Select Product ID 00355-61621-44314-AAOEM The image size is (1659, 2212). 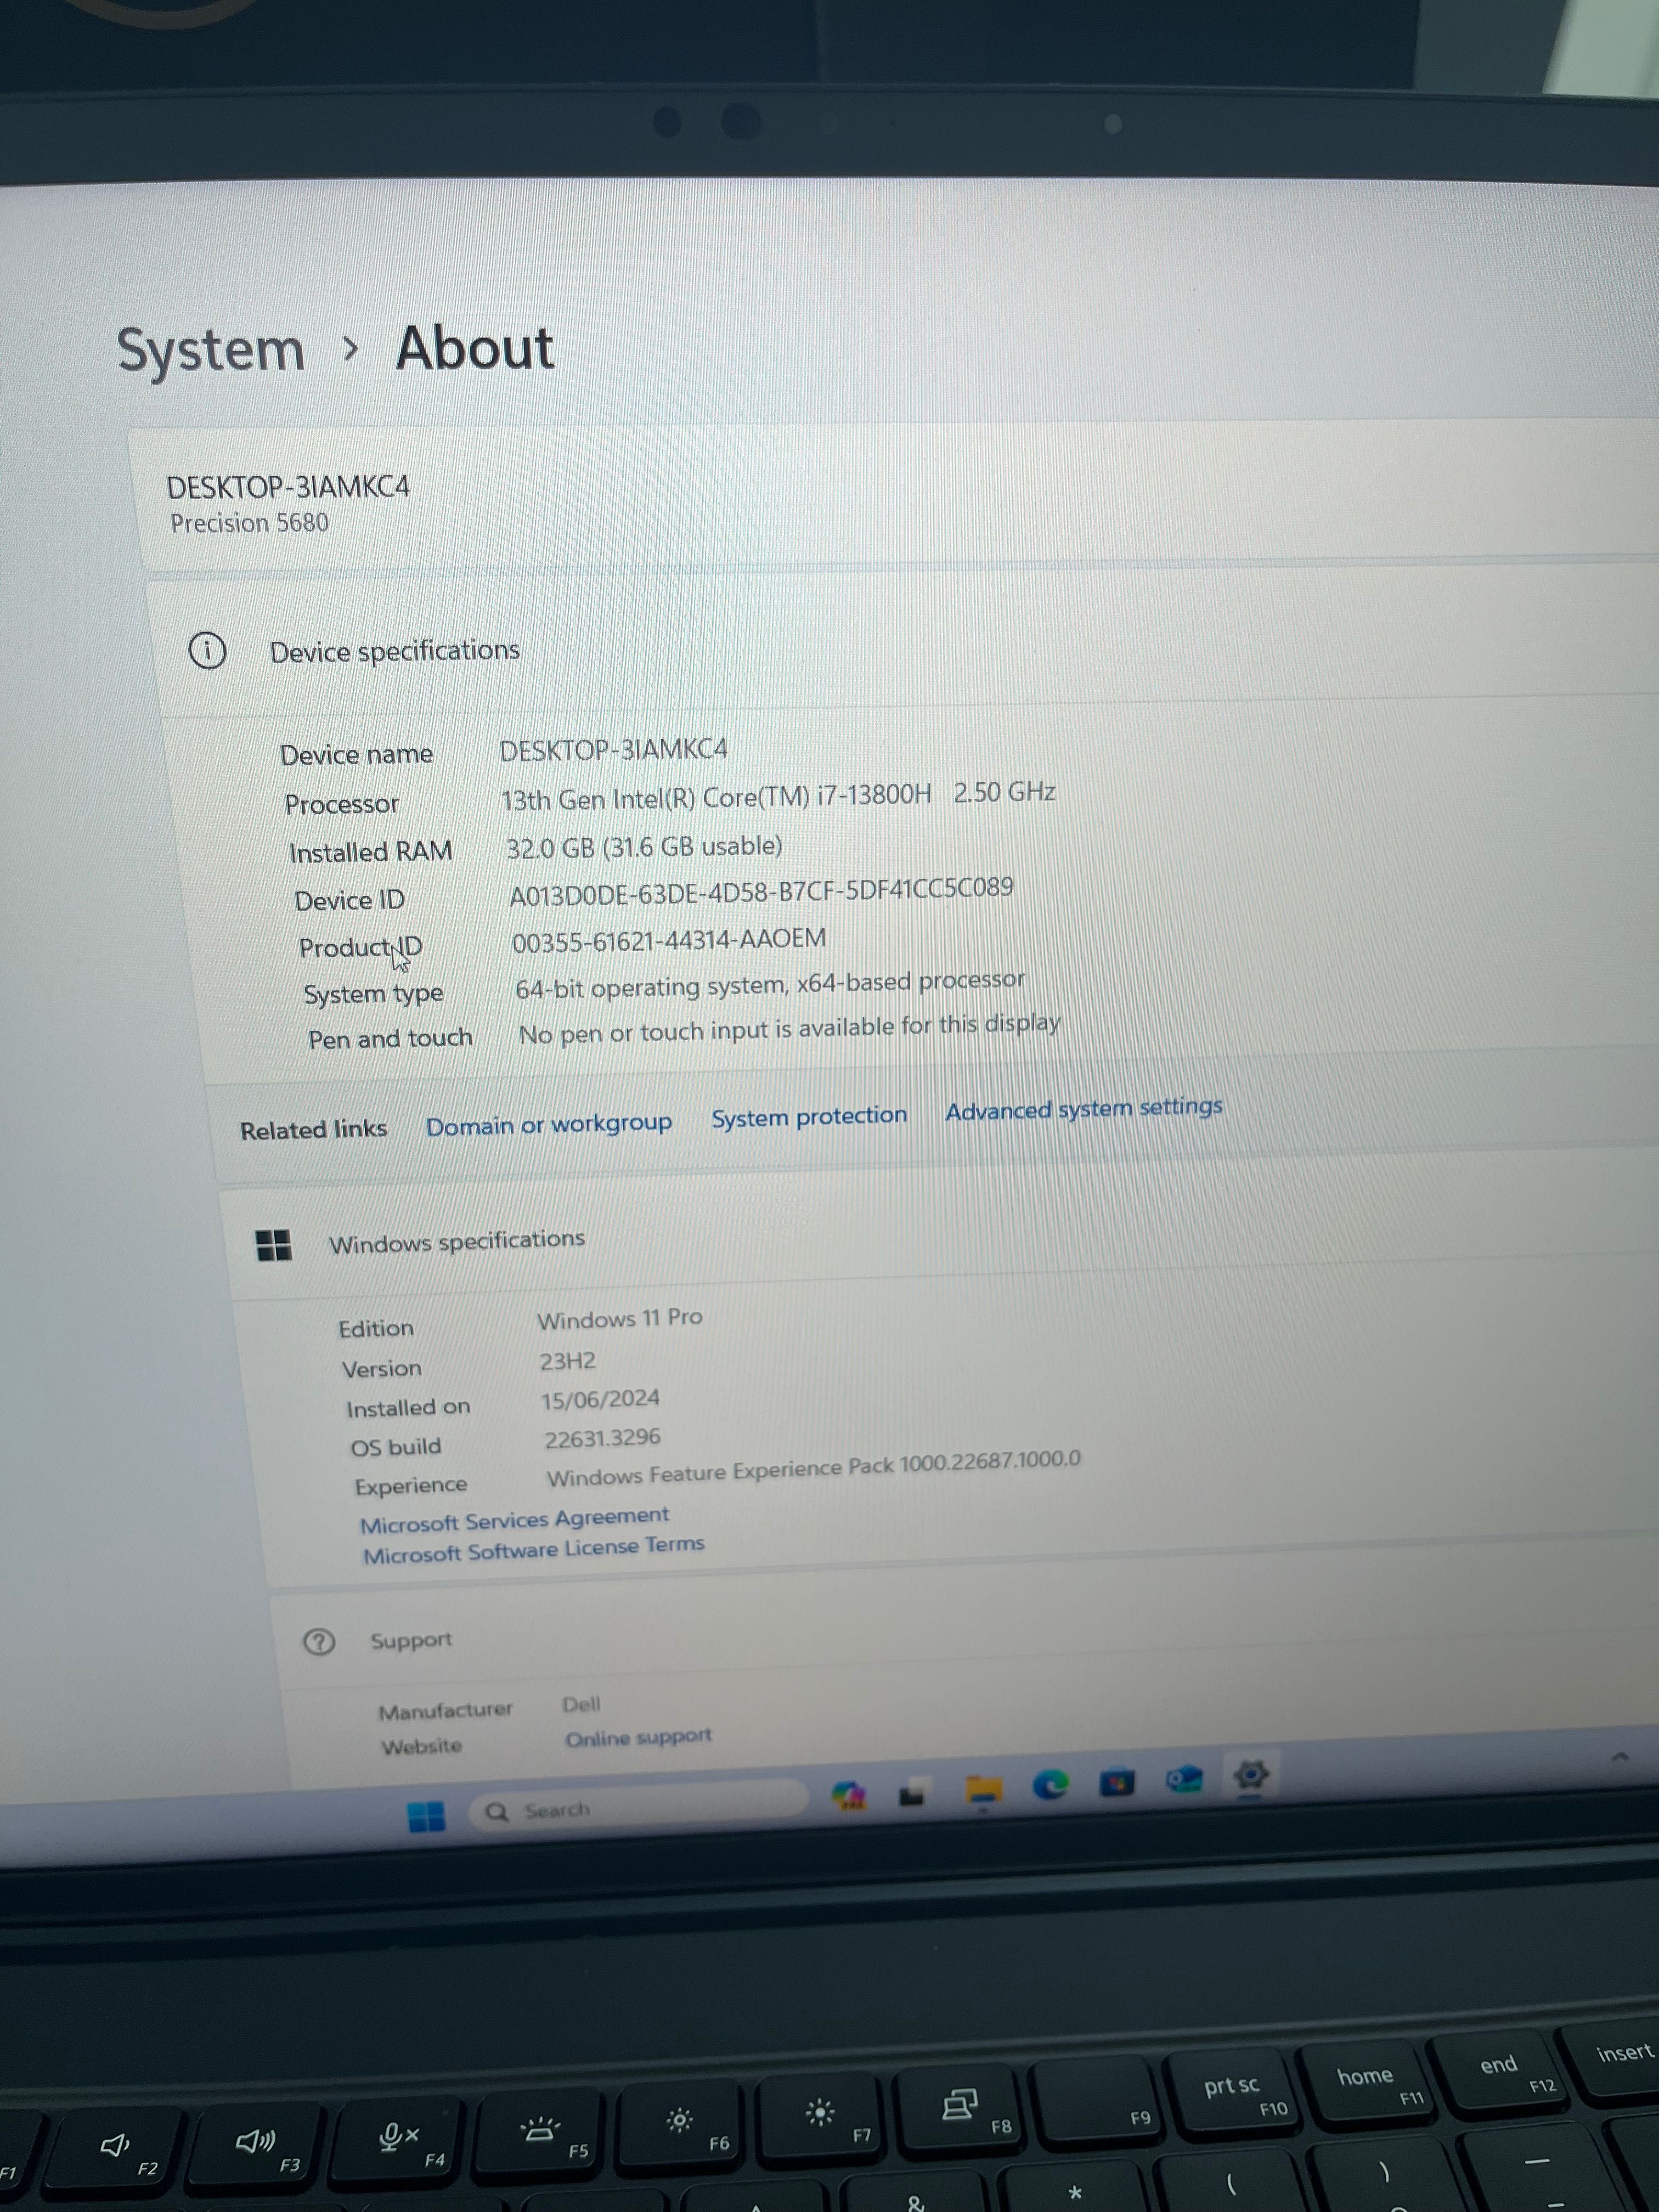tap(669, 940)
